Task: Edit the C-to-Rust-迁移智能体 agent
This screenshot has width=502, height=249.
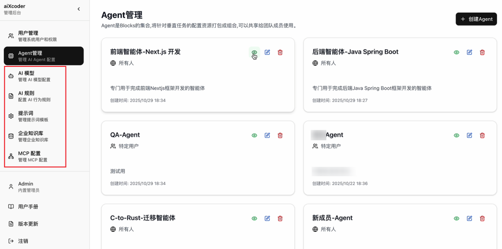Action: coord(267,218)
